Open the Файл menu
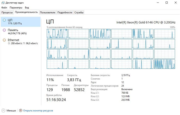Viewport: 180px width, 115px height. click(4, 8)
